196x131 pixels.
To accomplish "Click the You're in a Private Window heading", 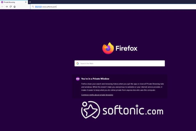I will (95, 79).
